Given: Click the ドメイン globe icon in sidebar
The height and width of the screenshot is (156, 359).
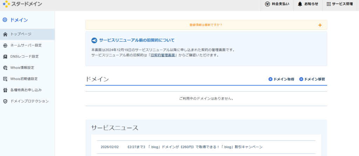Looking at the screenshot, I should pos(5,20).
